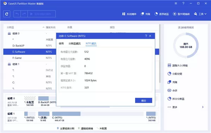Click the 3.01 NTFS version value
The height and width of the screenshot is (133, 211).
coord(87,88)
